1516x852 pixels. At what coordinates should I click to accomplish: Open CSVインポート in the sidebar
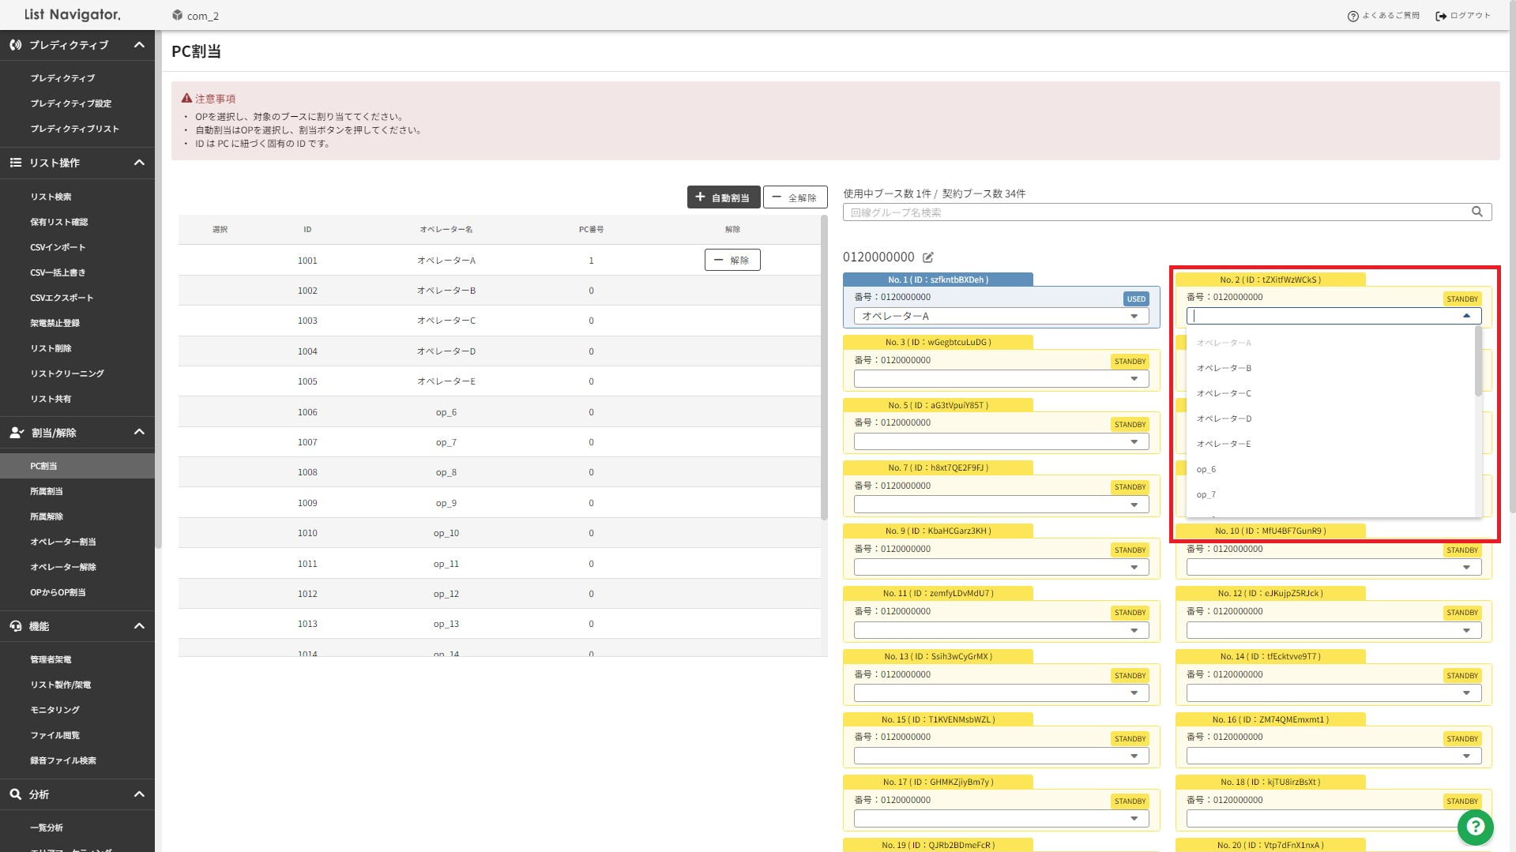(x=77, y=247)
